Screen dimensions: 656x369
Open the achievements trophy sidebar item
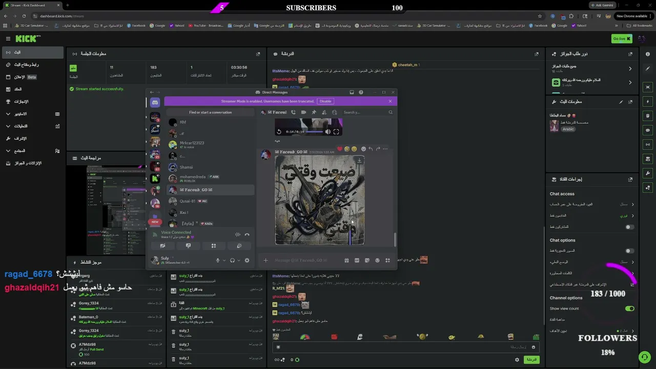(x=32, y=101)
